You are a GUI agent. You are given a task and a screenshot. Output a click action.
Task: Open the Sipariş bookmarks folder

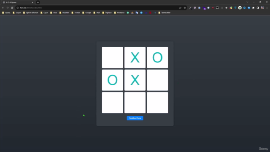point(6,13)
